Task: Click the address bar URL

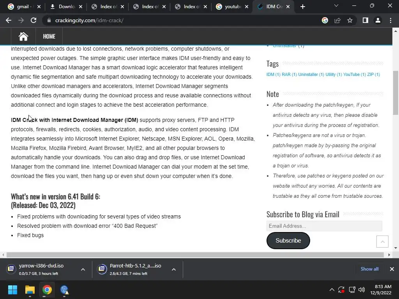Action: click(x=89, y=20)
